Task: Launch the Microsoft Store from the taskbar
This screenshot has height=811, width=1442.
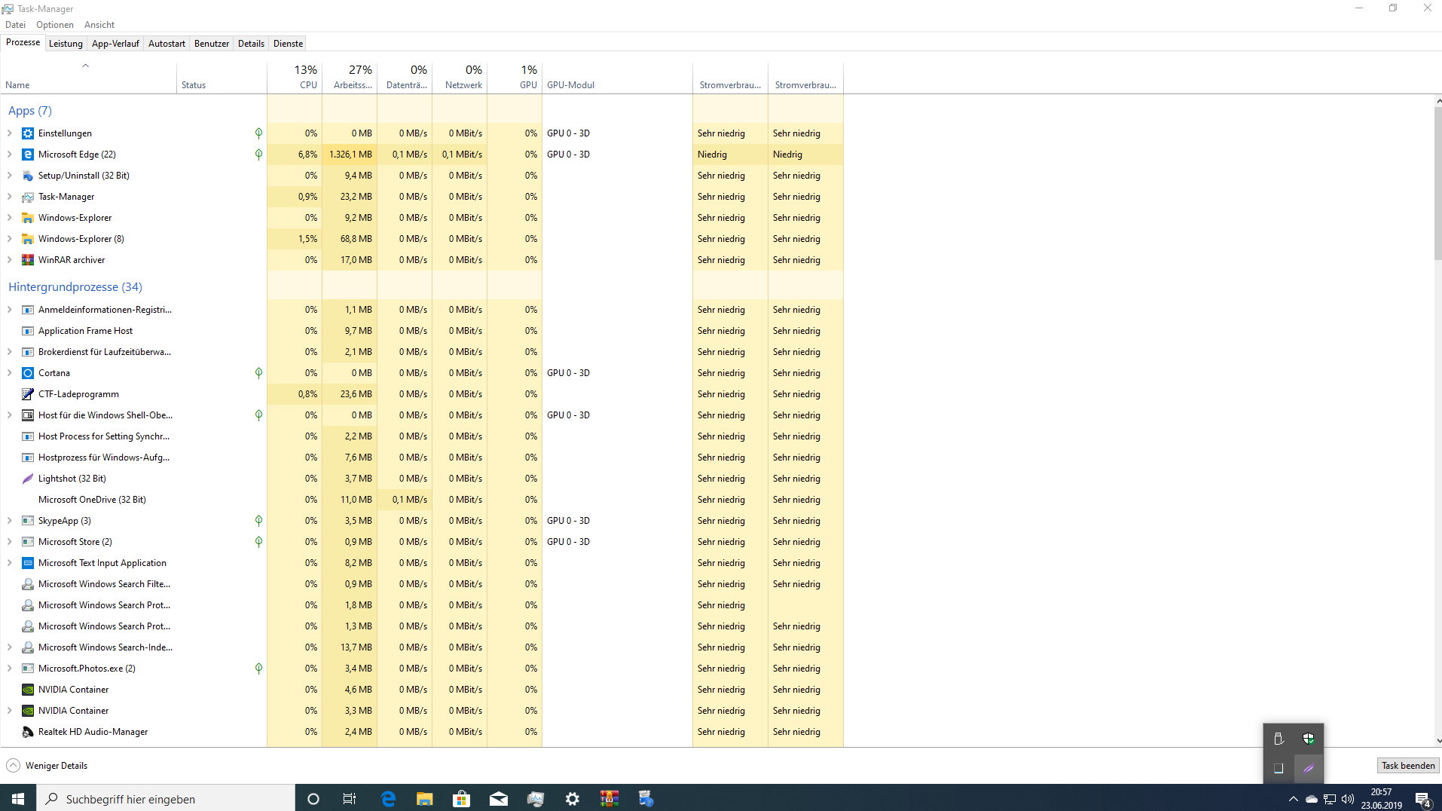Action: pos(461,799)
